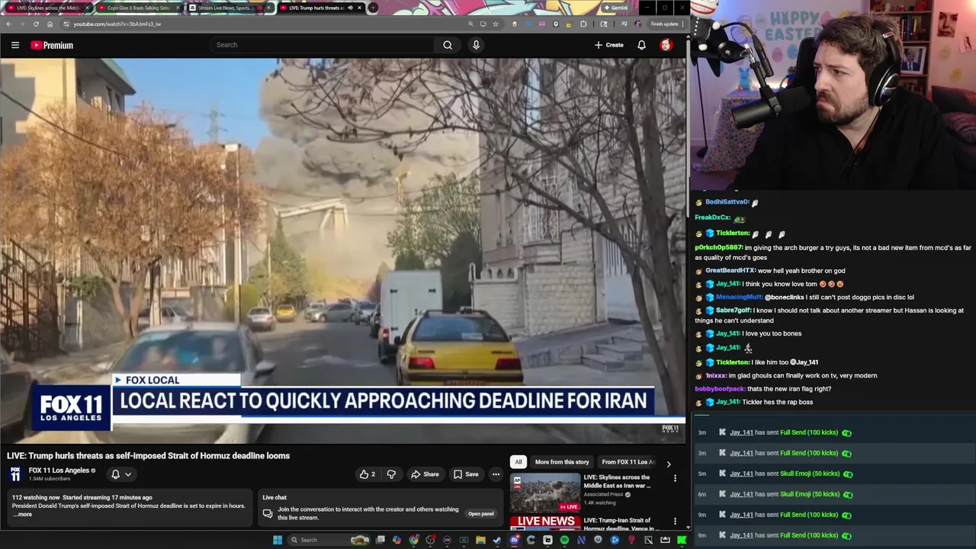976x549 pixels.
Task: Click MenacingMutt username in chat
Action: [739, 297]
